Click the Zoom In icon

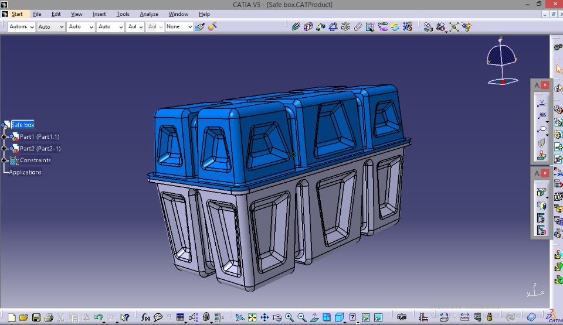(289, 317)
